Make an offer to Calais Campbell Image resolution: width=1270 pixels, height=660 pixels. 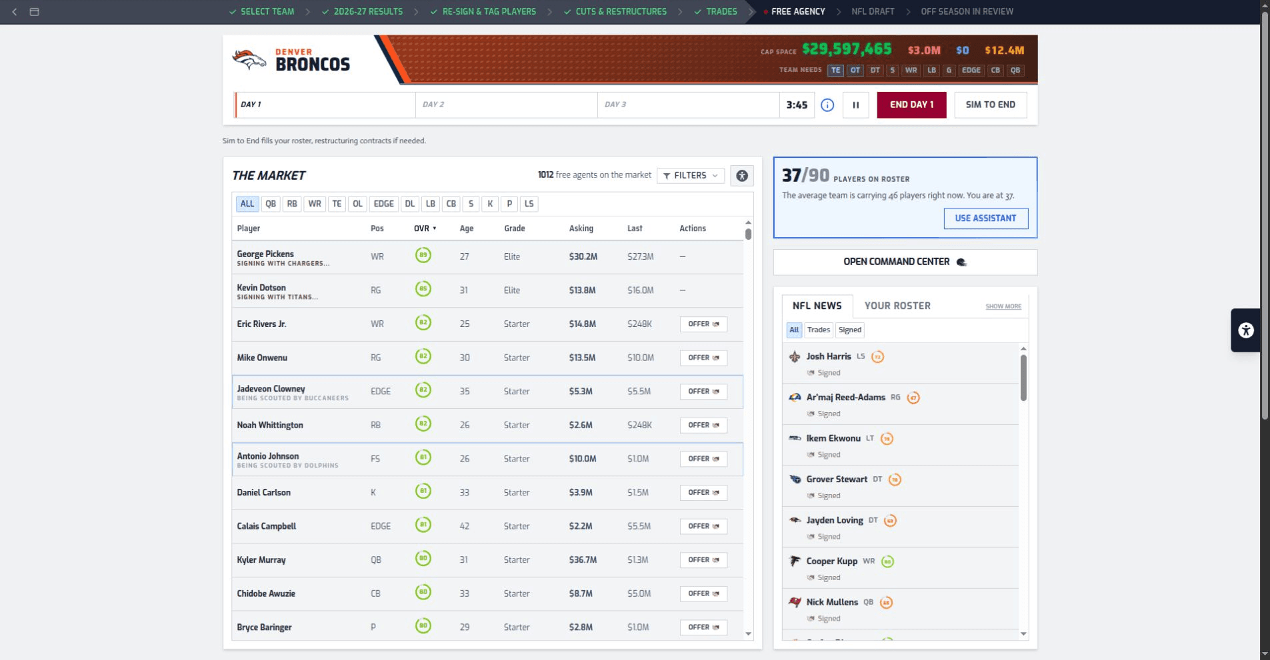point(703,526)
